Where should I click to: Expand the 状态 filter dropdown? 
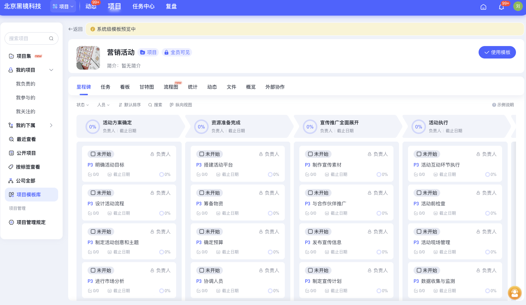[83, 105]
